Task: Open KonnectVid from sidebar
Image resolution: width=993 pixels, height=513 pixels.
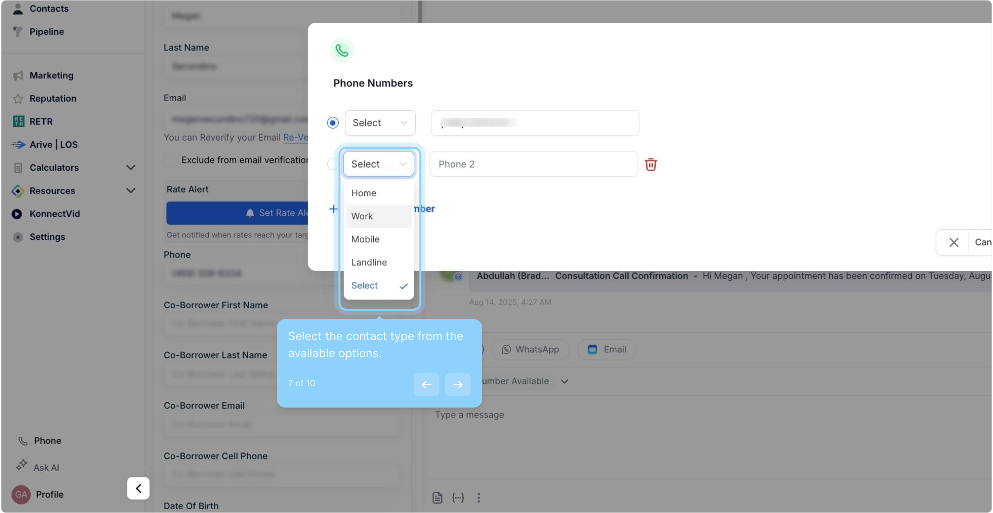Action: click(x=54, y=214)
